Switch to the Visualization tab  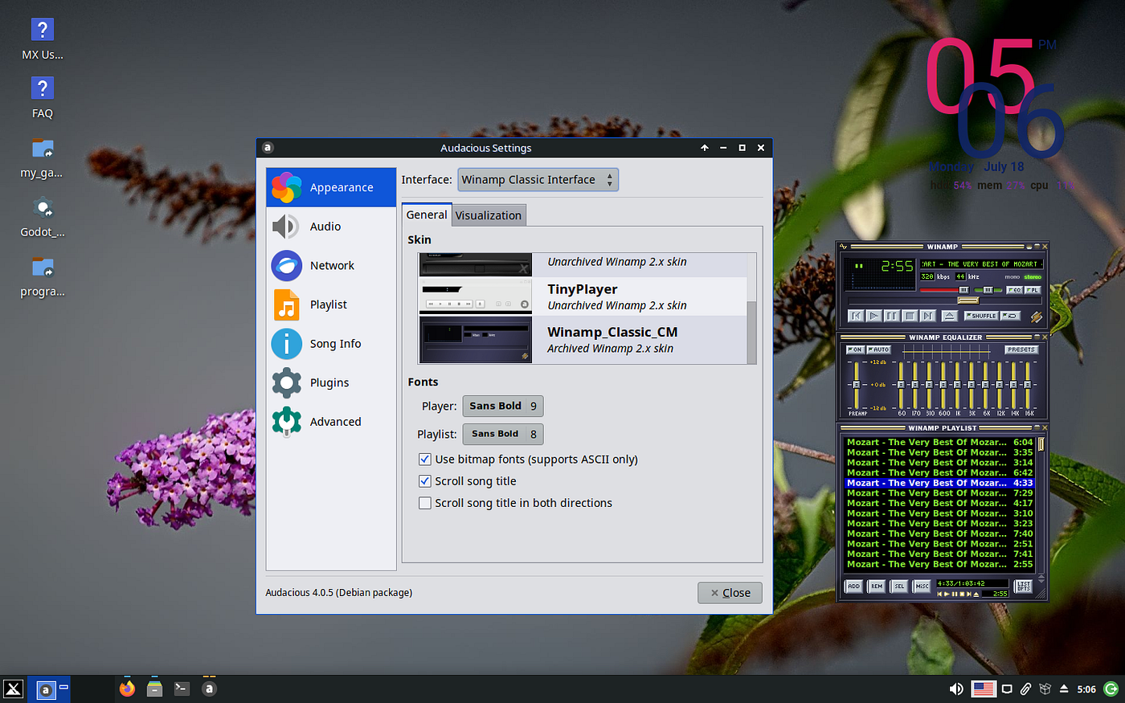coord(488,215)
